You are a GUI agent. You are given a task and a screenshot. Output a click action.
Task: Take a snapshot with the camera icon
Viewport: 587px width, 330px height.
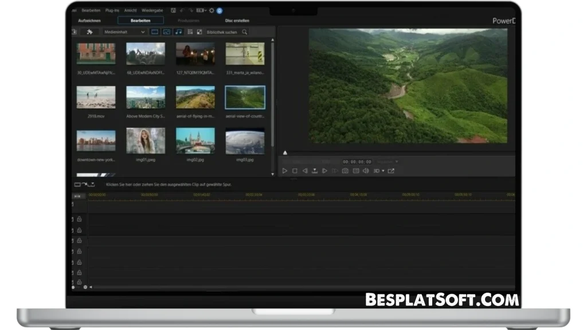click(345, 171)
